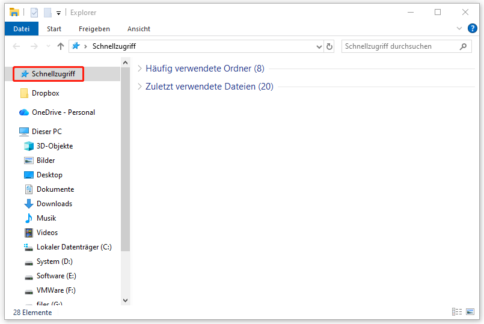The height and width of the screenshot is (324, 484).
Task: Expand Zuletzt verwendete Dateien group chevron
Action: [x=139, y=87]
